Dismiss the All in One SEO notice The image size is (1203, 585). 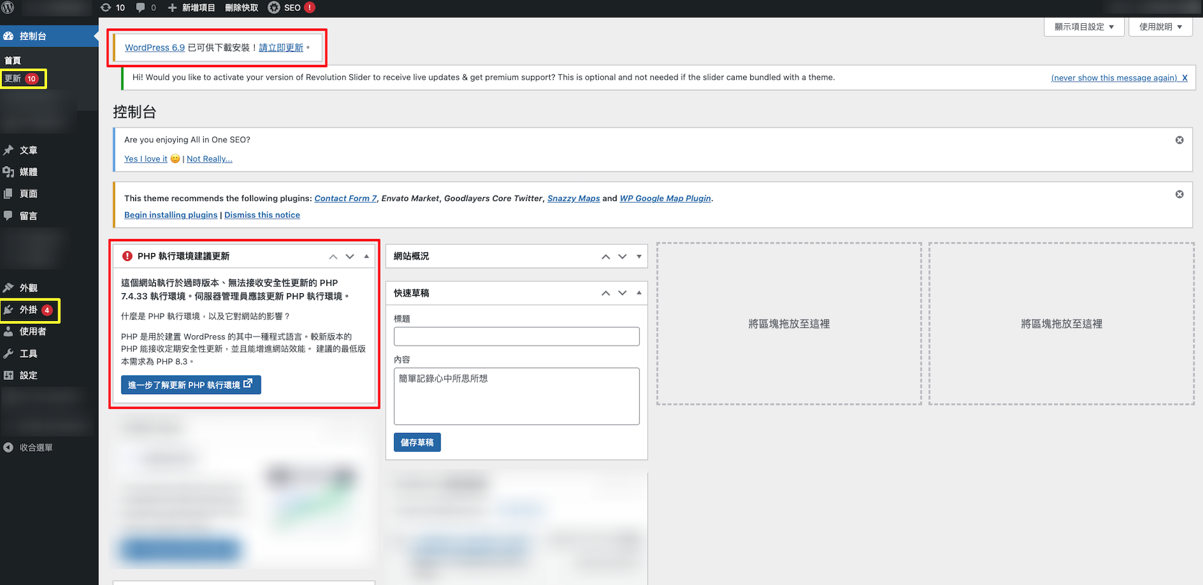(1180, 140)
